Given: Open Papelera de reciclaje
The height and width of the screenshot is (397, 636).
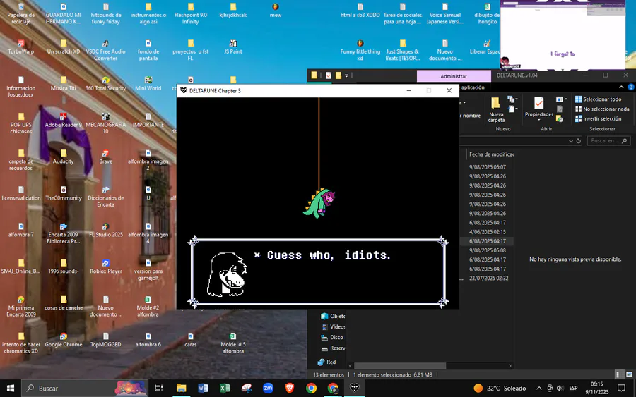Looking at the screenshot, I should (21, 14).
